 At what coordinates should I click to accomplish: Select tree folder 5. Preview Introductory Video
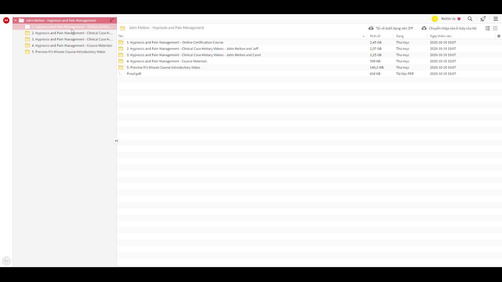65,52
